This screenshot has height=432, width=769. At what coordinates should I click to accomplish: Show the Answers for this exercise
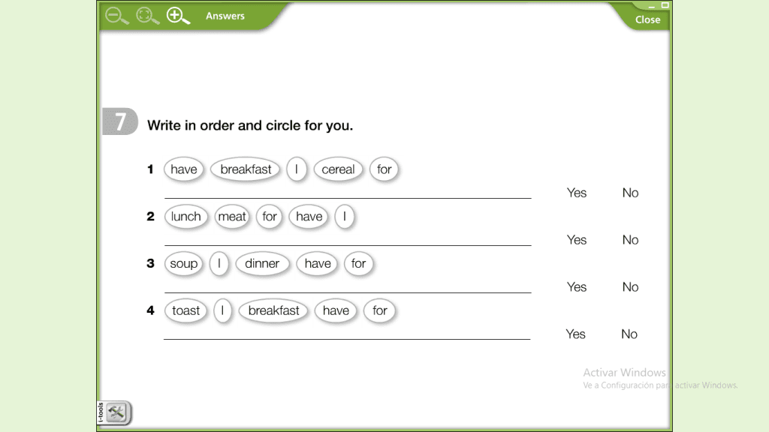tap(225, 16)
